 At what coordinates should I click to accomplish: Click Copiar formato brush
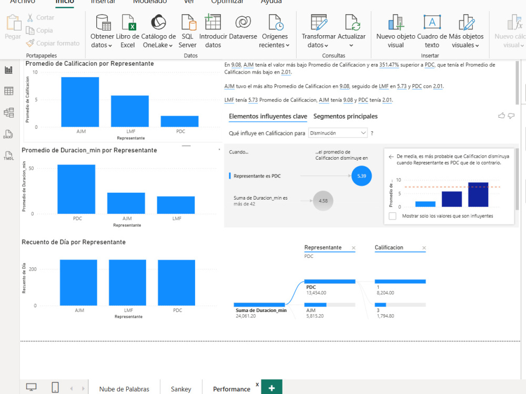[x=53, y=43]
